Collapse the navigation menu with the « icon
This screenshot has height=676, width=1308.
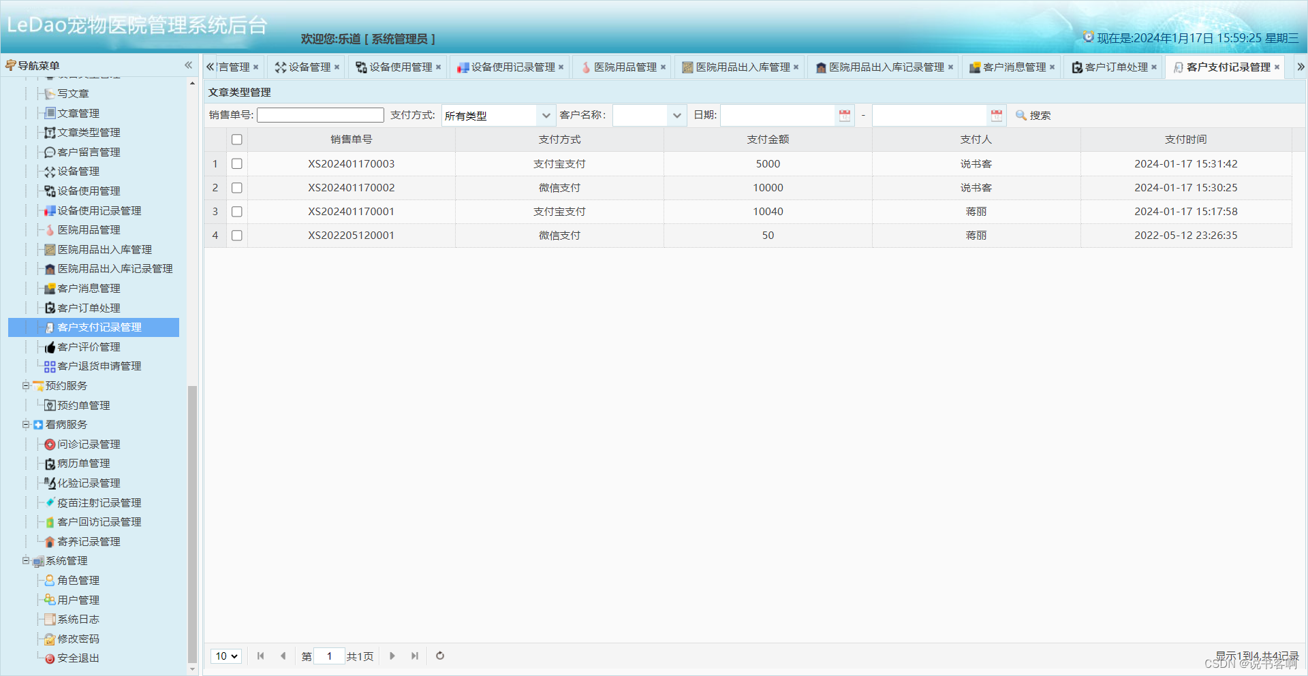pos(188,65)
